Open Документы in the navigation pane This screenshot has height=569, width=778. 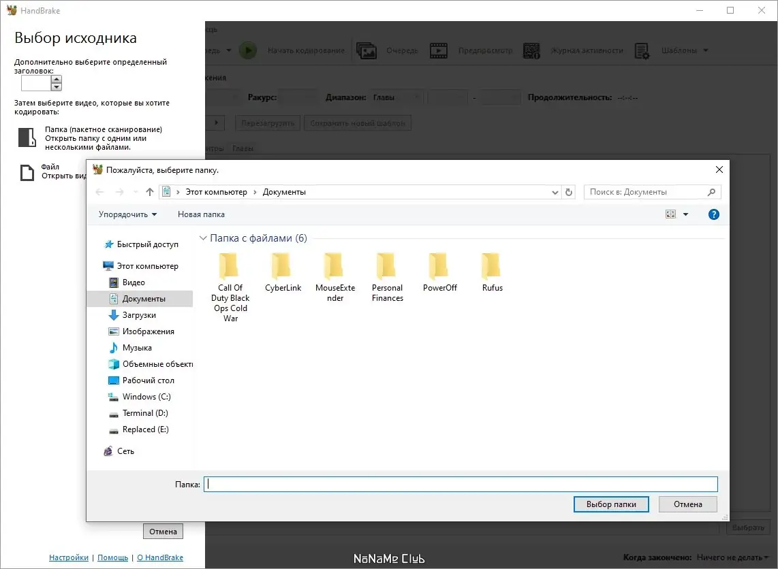tap(140, 299)
